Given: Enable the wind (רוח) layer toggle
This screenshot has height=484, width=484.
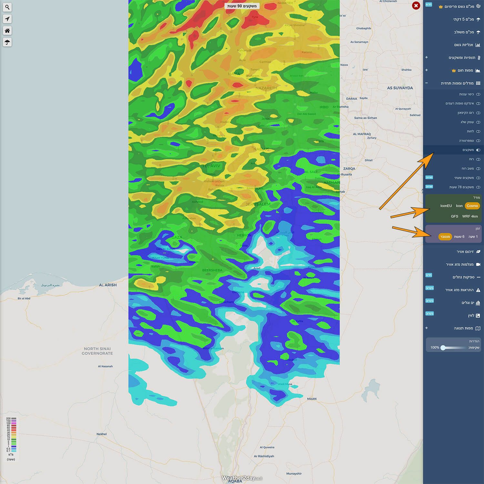Looking at the screenshot, I should 478,159.
